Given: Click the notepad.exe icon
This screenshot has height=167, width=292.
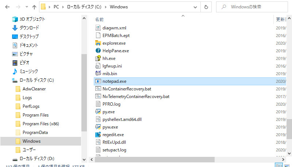Looking at the screenshot, I should (98, 81).
